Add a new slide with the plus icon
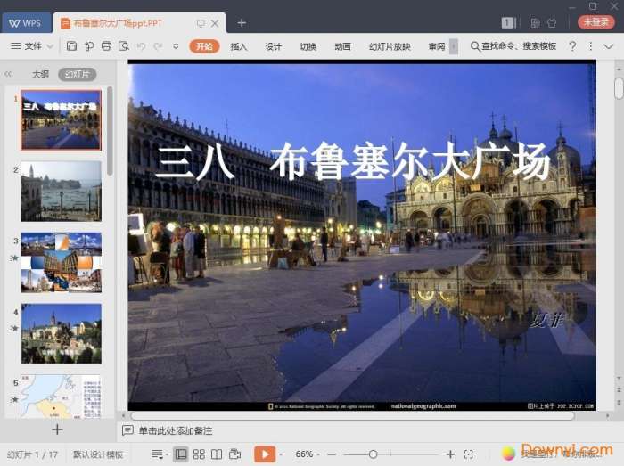624x466 pixels. (57, 429)
